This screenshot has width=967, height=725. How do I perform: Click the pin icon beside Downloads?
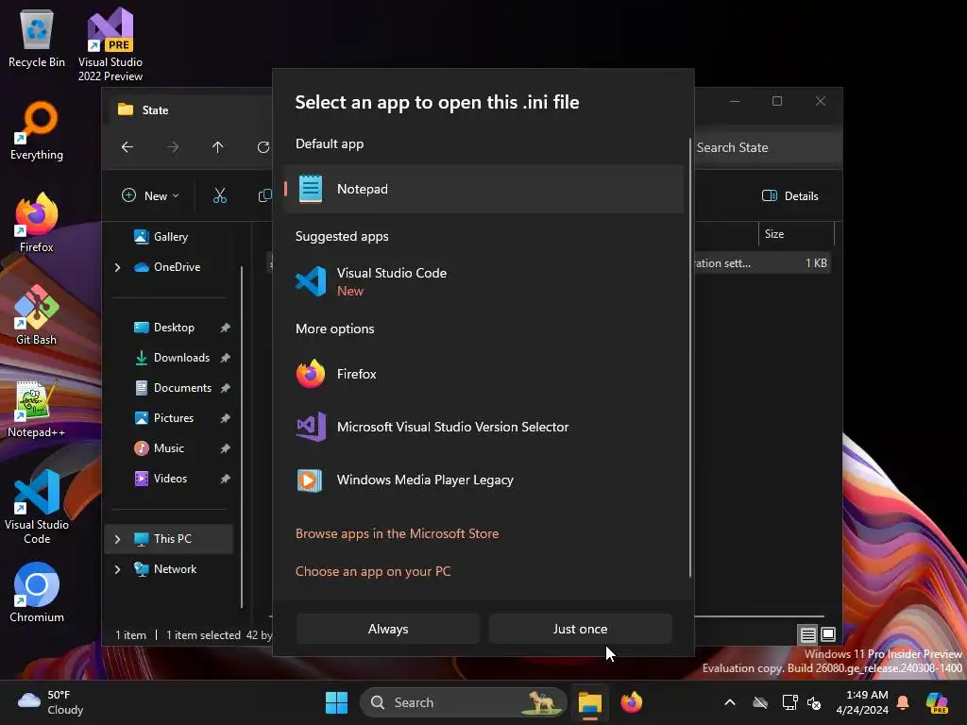pos(225,358)
